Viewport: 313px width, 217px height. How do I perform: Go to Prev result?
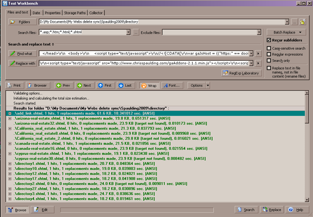click(x=64, y=86)
